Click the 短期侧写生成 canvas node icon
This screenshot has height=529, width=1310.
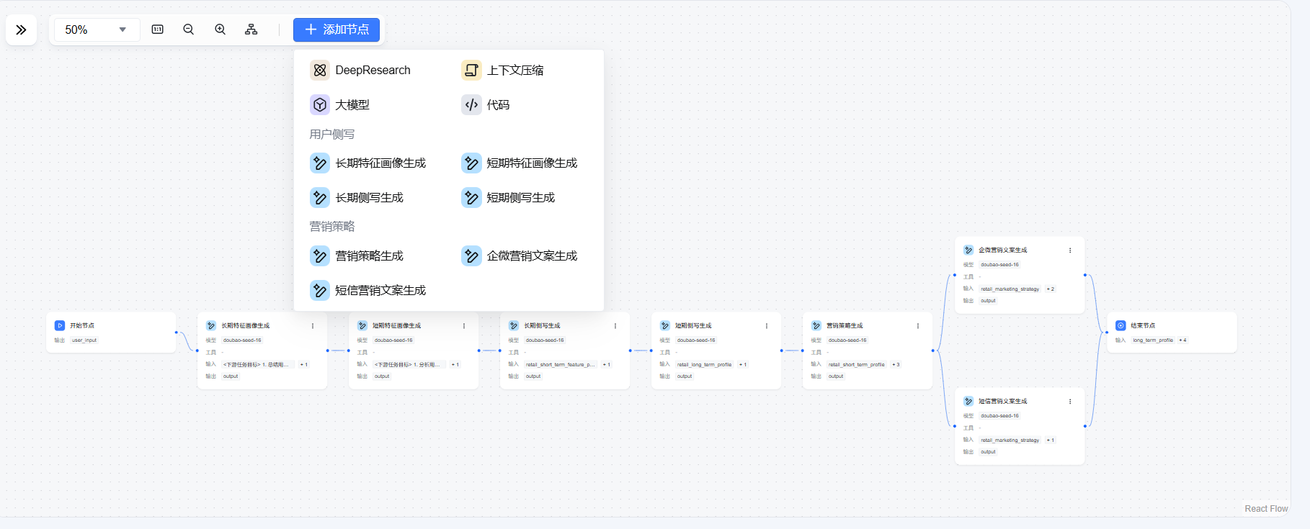665,326
